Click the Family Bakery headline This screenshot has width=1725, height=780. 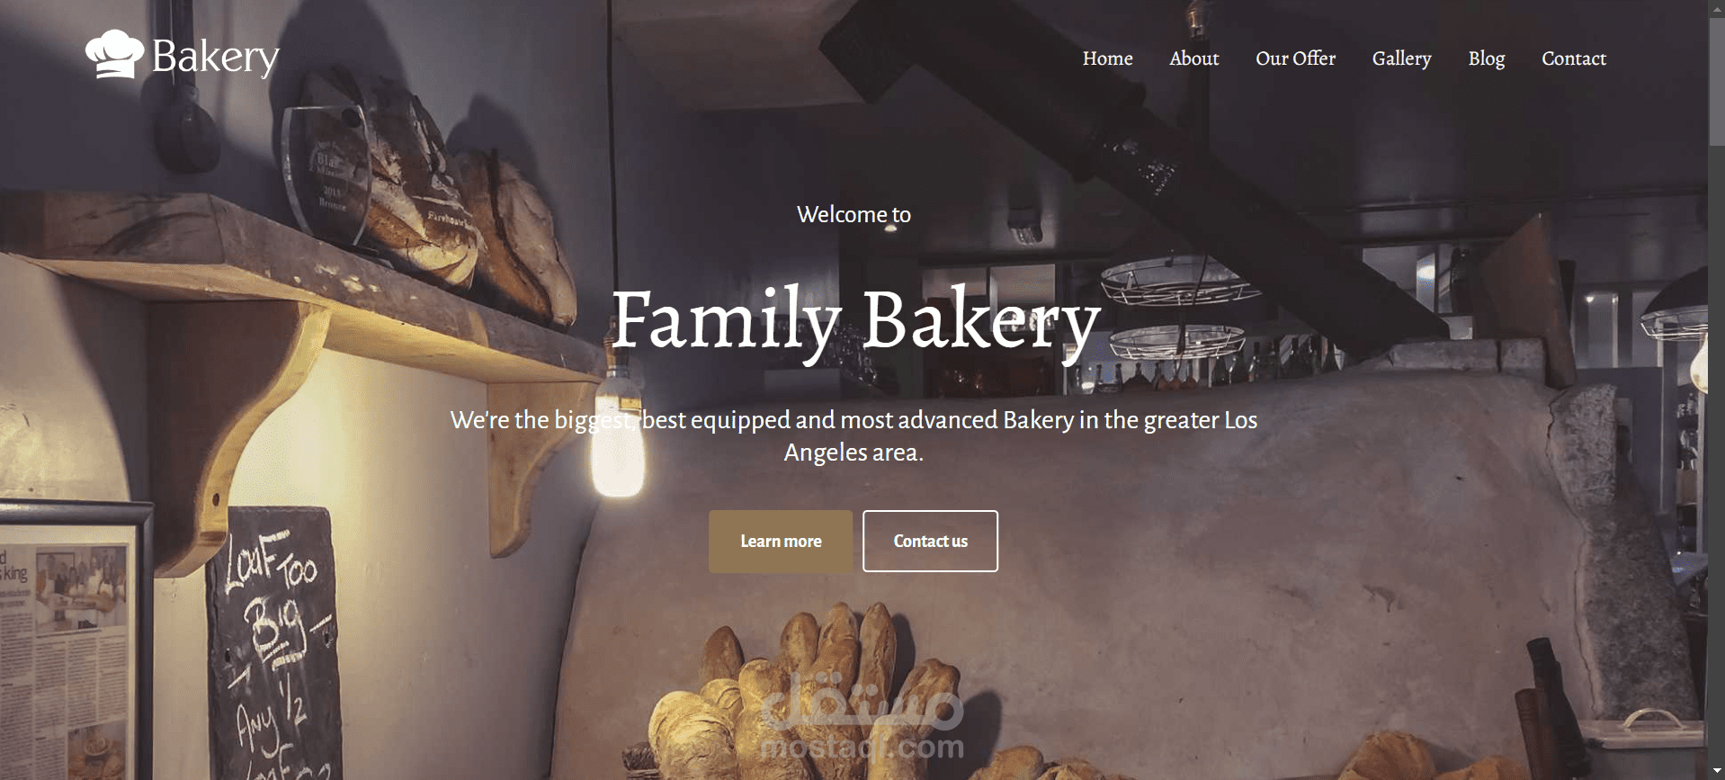tap(855, 320)
